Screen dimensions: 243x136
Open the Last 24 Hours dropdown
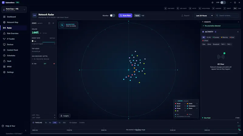pyautogui.click(x=204, y=15)
